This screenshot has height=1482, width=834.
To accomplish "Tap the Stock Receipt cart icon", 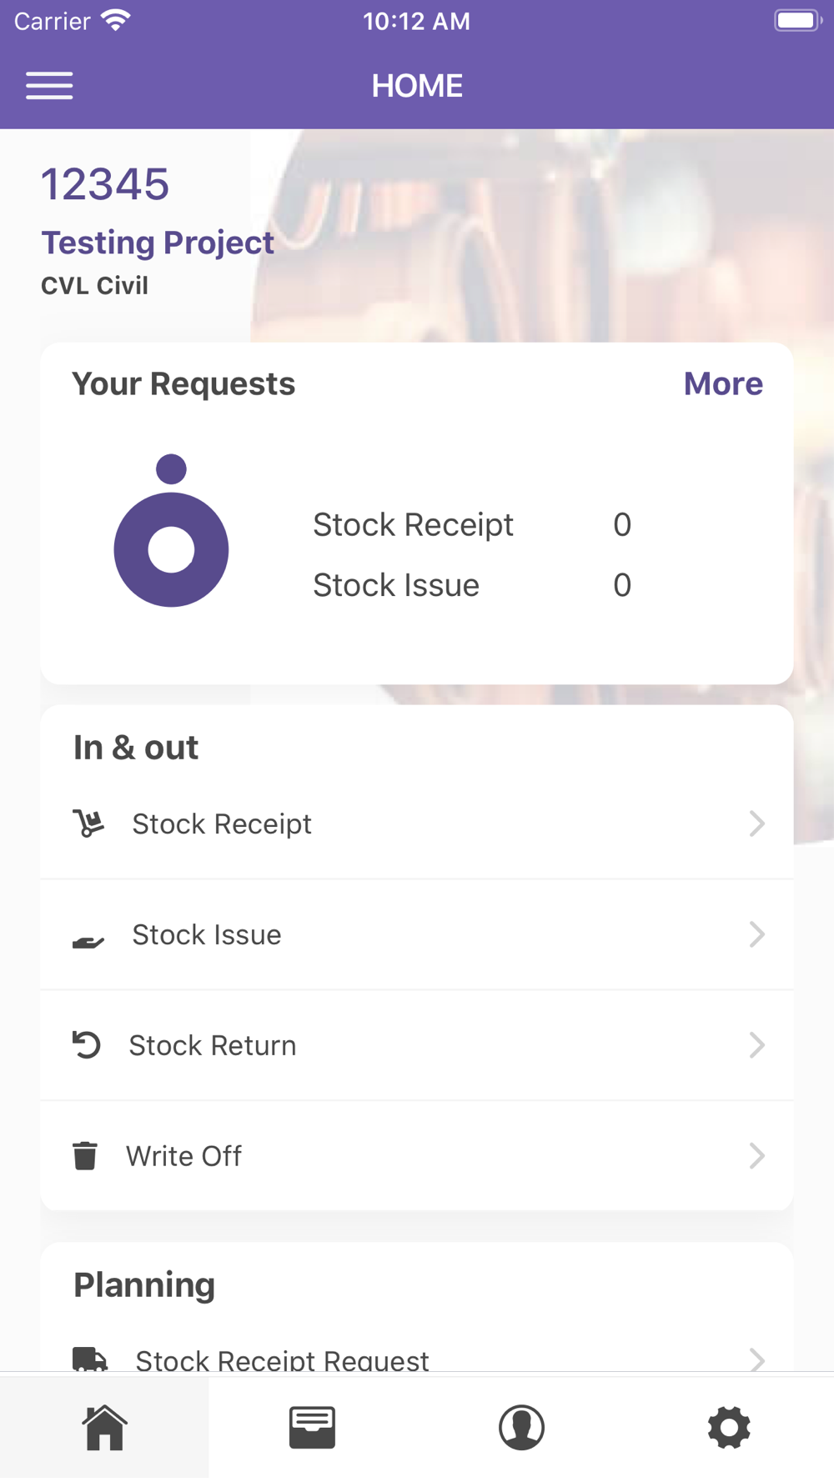I will 88,824.
